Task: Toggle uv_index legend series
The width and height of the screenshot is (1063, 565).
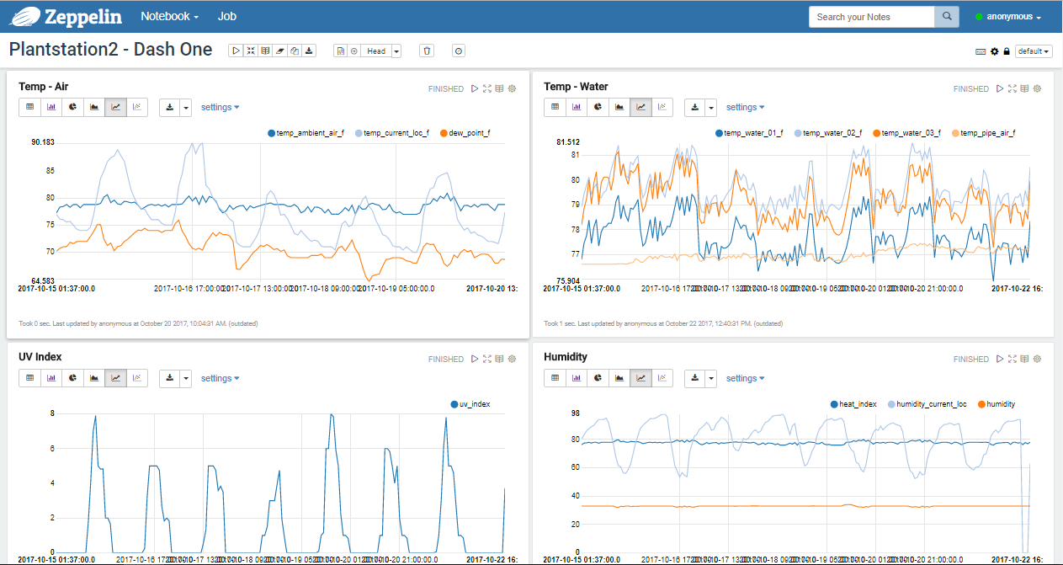Action: coord(470,404)
